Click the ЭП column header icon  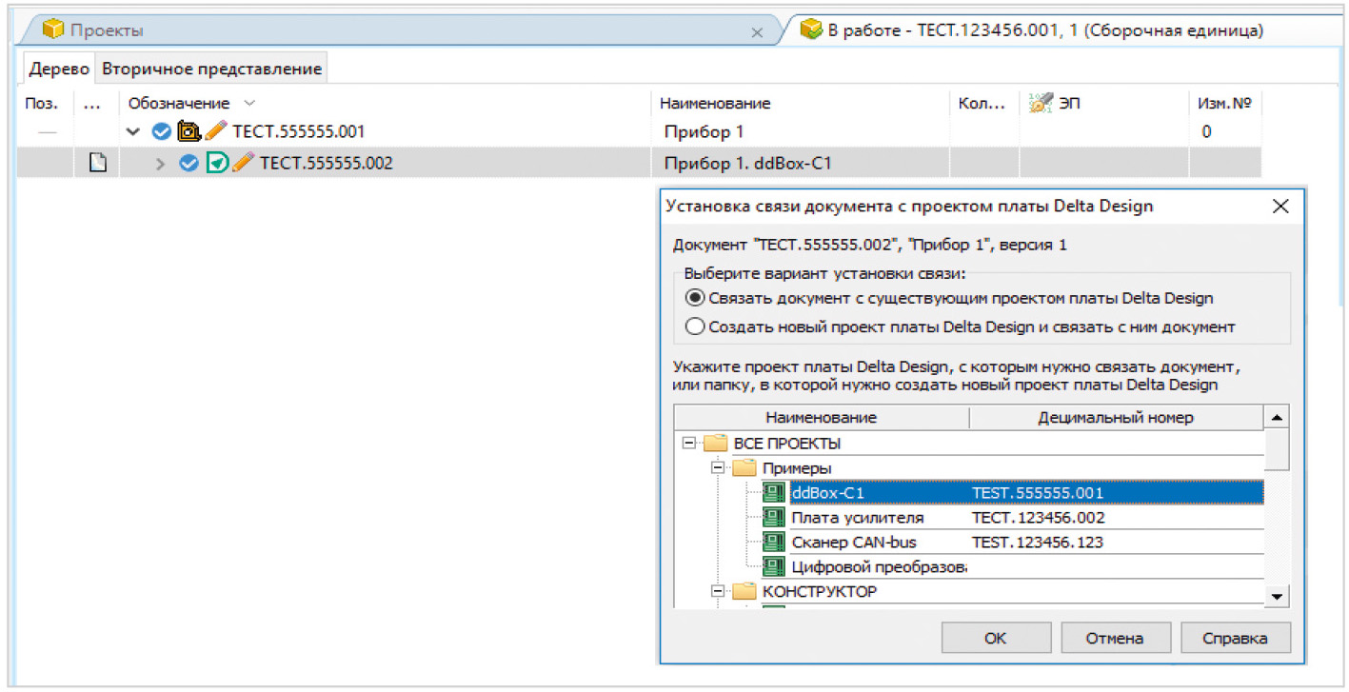pyautogui.click(x=1042, y=103)
